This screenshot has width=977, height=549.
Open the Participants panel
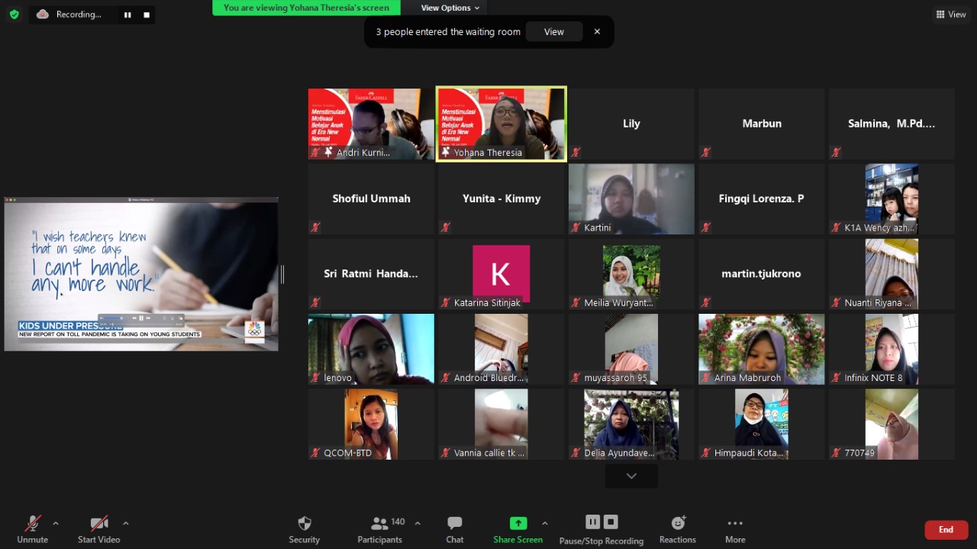pos(380,529)
